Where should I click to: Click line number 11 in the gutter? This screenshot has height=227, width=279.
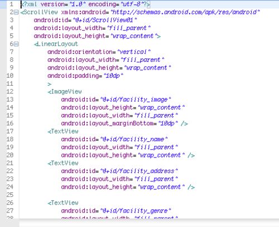[10, 83]
